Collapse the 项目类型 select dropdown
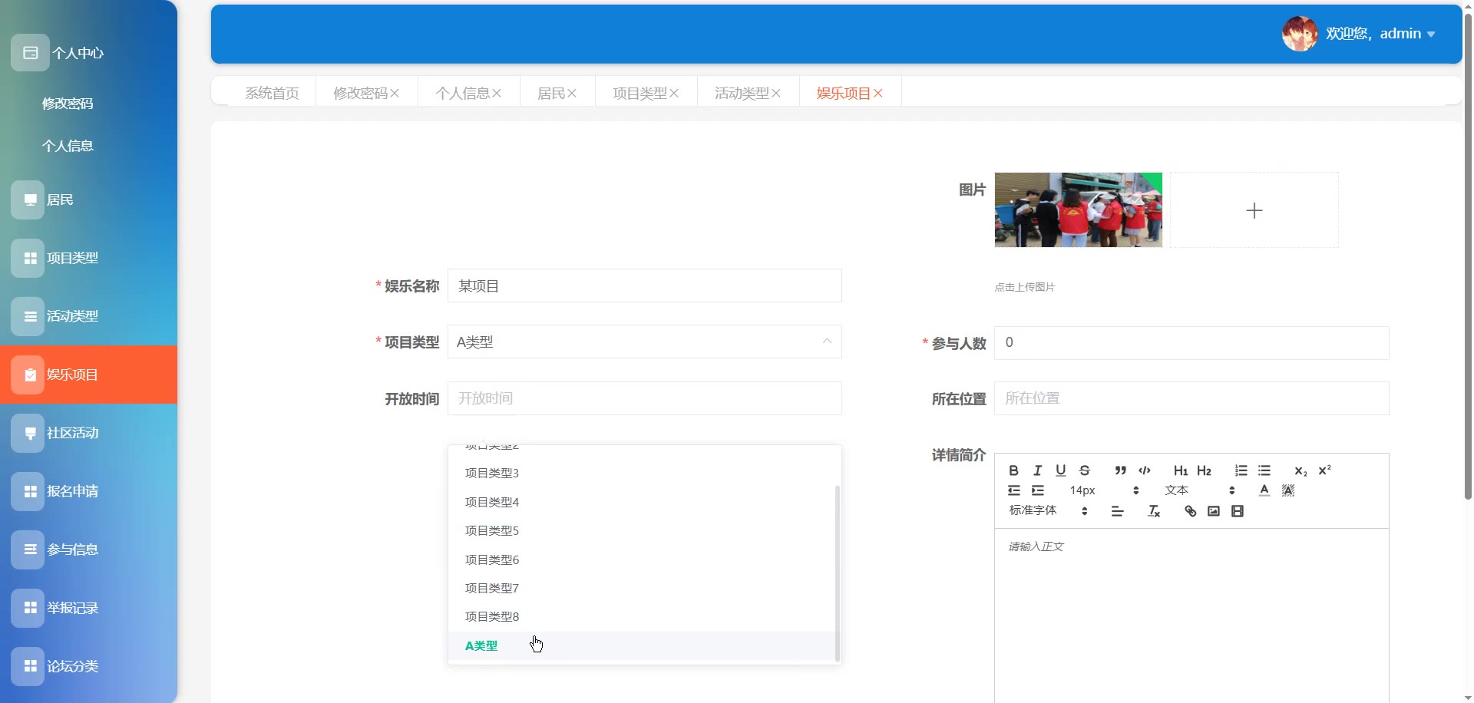Image resolution: width=1474 pixels, height=703 pixels. coord(827,342)
